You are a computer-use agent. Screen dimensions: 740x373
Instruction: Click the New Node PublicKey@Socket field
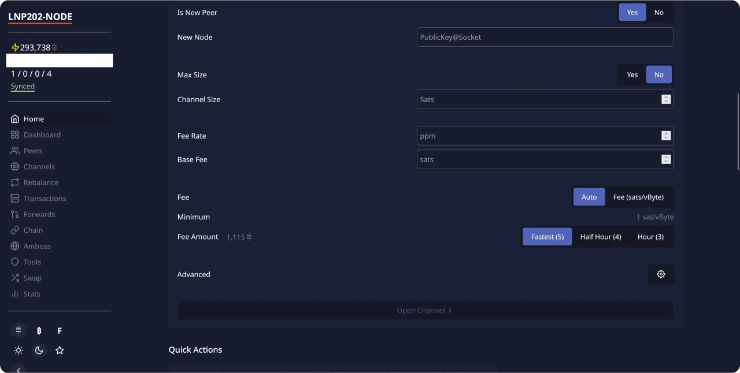(545, 37)
